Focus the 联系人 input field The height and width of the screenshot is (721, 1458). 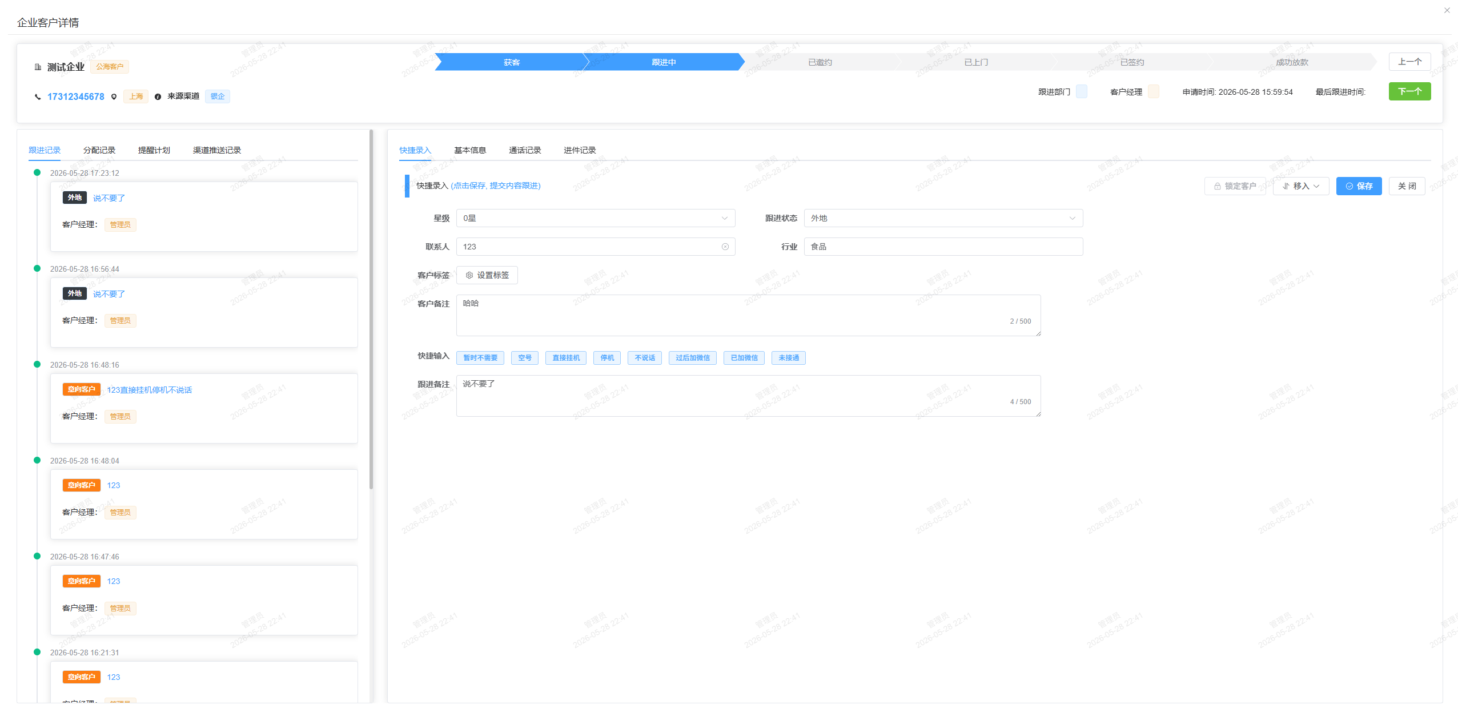[595, 247]
